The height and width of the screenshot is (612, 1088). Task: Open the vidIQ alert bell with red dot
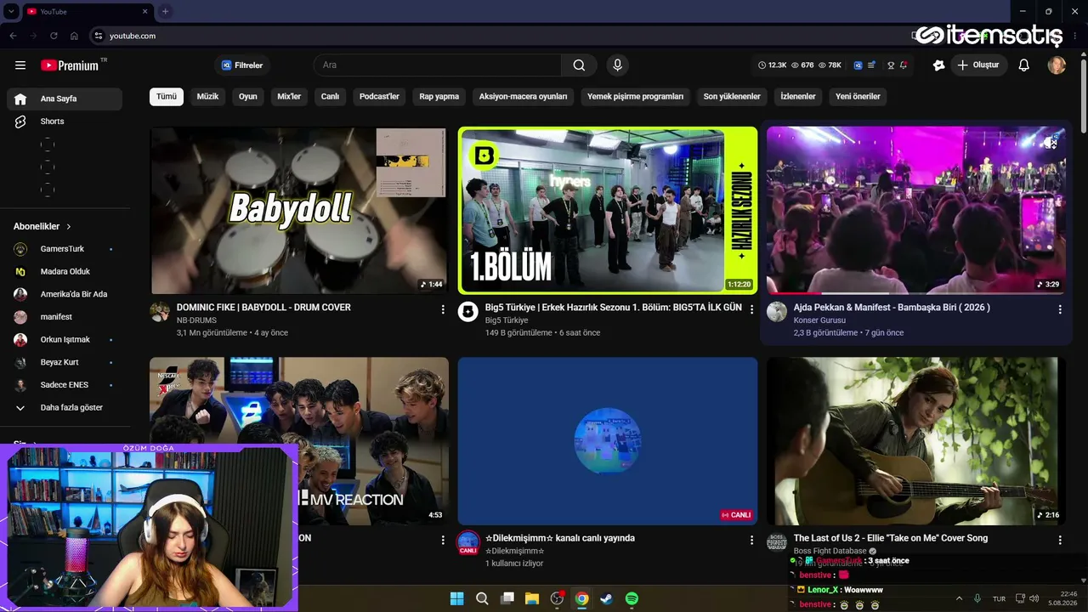click(x=904, y=65)
